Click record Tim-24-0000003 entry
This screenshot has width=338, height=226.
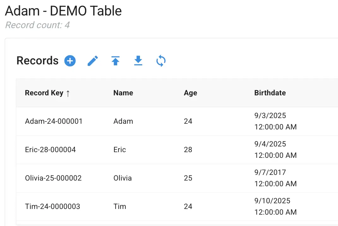pos(52,206)
